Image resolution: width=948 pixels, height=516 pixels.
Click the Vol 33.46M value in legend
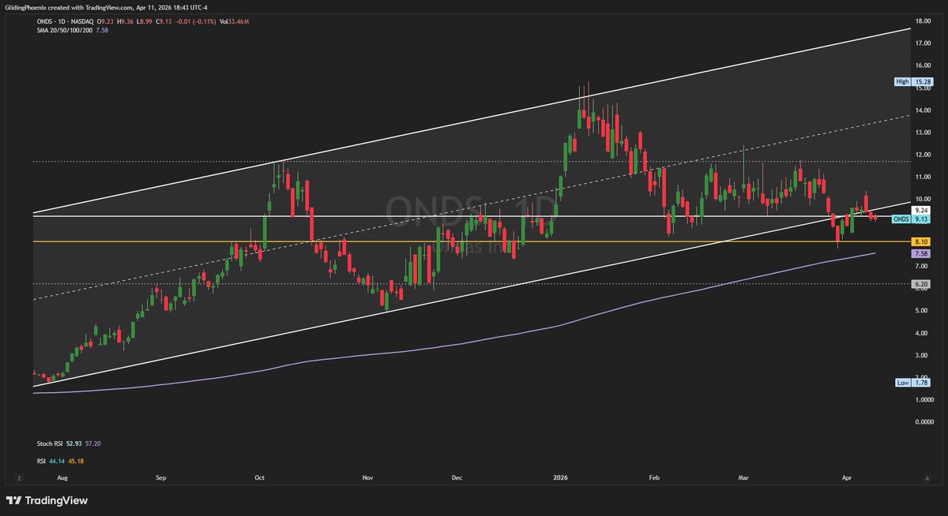click(x=233, y=22)
